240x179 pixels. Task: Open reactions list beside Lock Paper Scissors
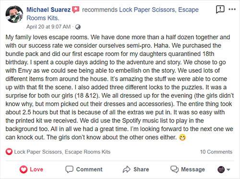click(x=62, y=152)
